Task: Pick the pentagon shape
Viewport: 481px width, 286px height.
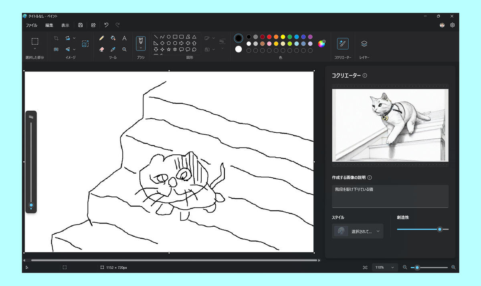Action: [x=169, y=43]
